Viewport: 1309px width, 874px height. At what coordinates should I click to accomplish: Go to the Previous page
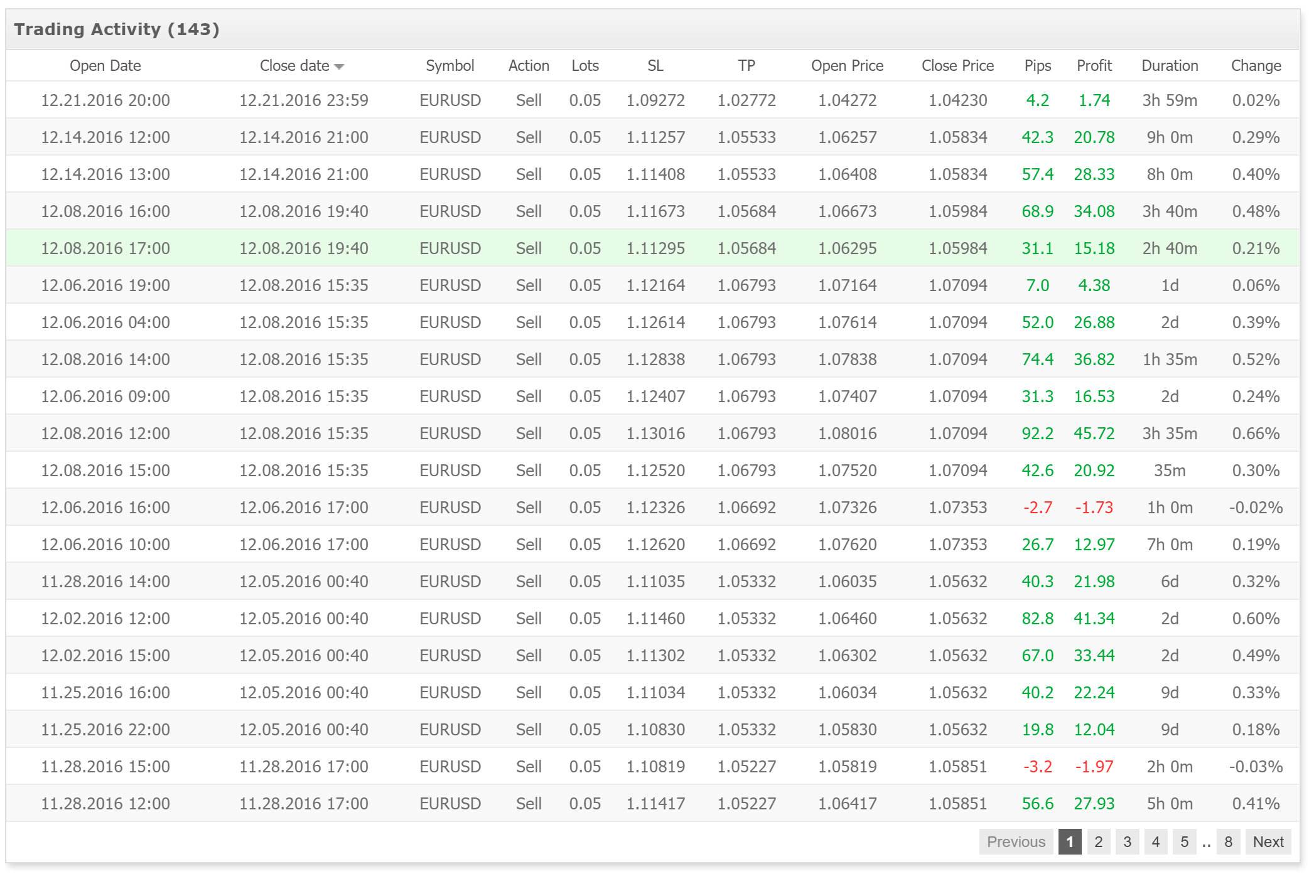click(1016, 842)
